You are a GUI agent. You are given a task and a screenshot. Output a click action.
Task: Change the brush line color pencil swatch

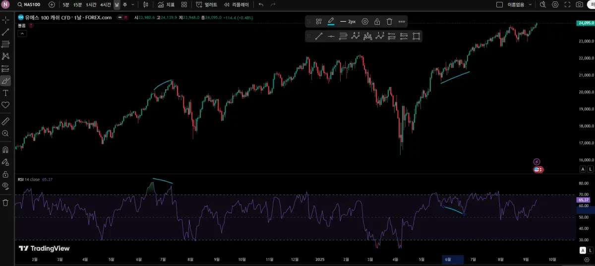tap(331, 21)
